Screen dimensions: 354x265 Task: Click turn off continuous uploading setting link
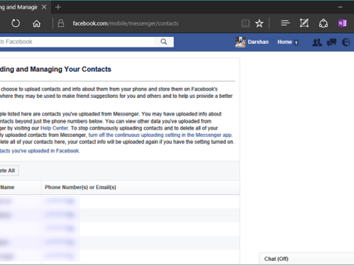click(x=160, y=135)
